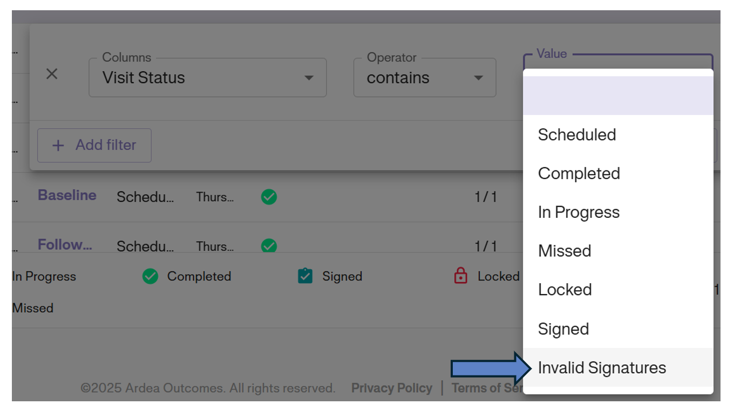The height and width of the screenshot is (418, 734).
Task: Click the Completed check icon on Follow-up row
Action: tap(268, 246)
